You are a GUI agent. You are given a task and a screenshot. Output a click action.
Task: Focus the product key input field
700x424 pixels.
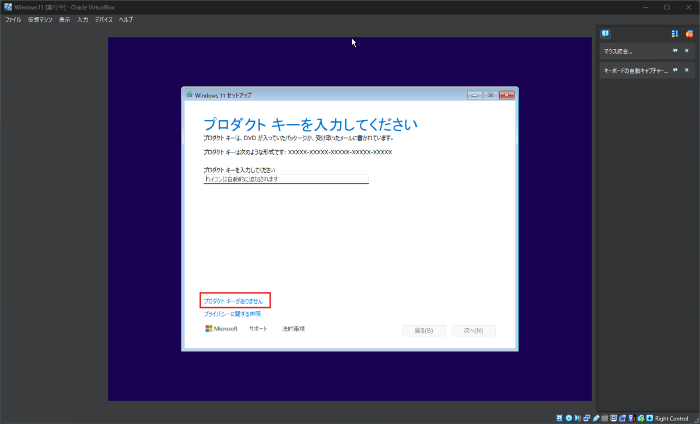[286, 179]
